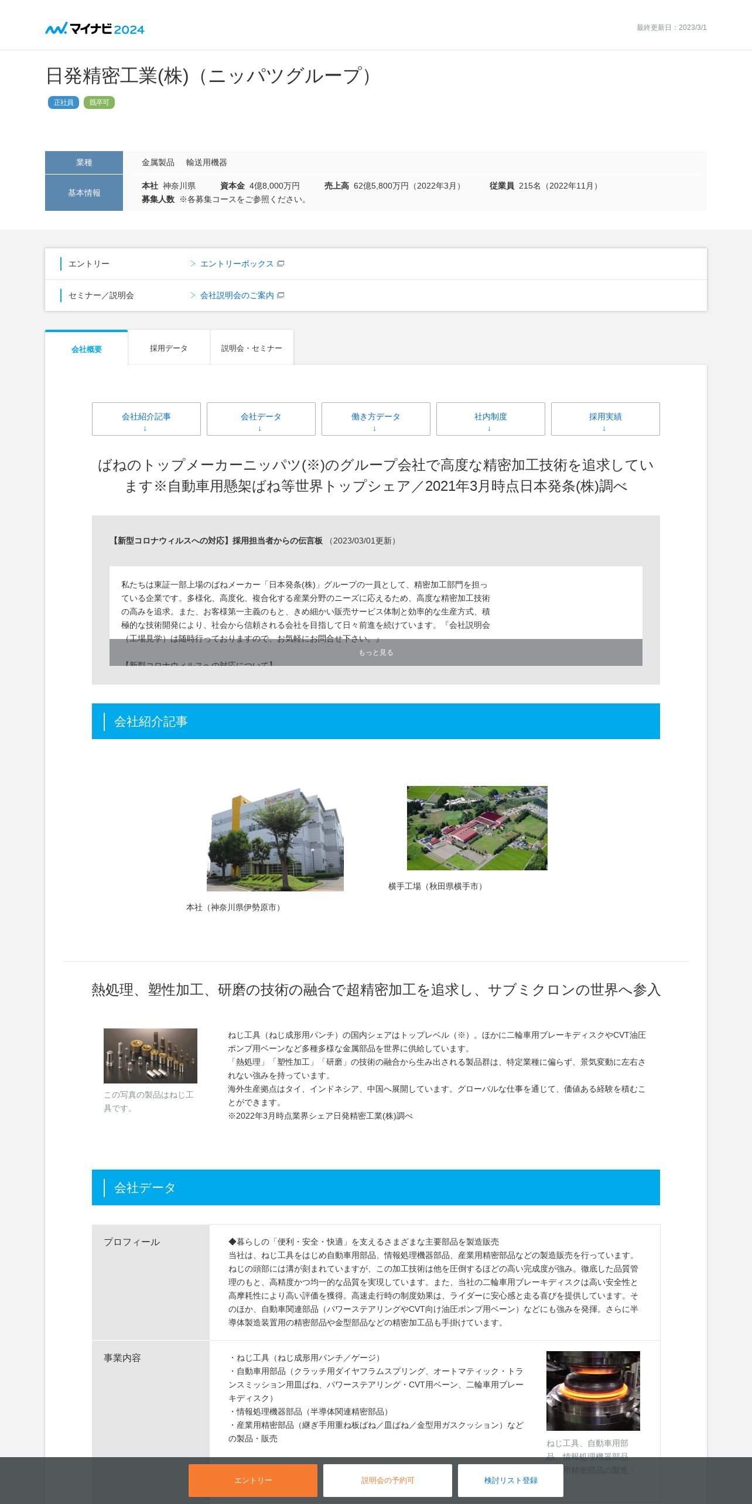Switch to the 説明会・セミナー tab
The width and height of the screenshot is (752, 1504).
pyautogui.click(x=252, y=348)
